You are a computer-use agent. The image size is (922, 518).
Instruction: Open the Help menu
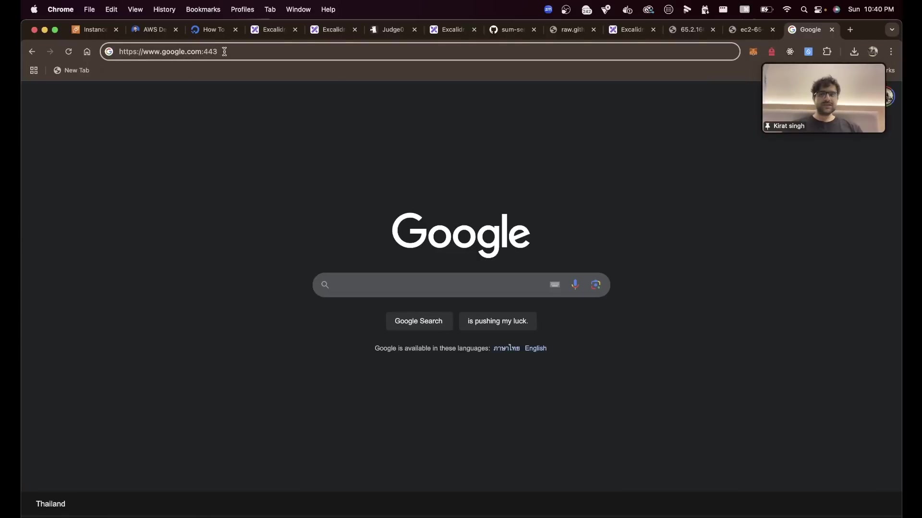pyautogui.click(x=328, y=10)
